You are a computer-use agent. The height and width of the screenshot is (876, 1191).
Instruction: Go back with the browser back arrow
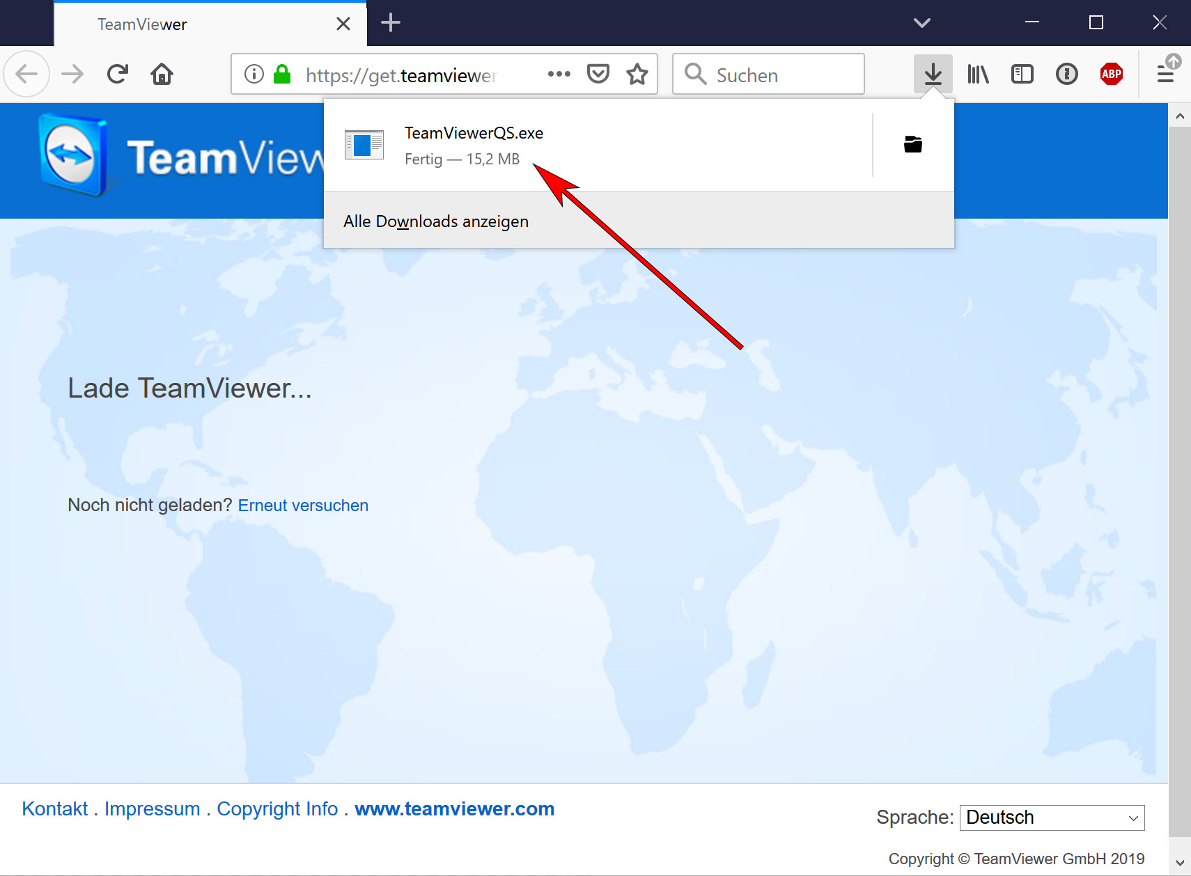(x=26, y=74)
